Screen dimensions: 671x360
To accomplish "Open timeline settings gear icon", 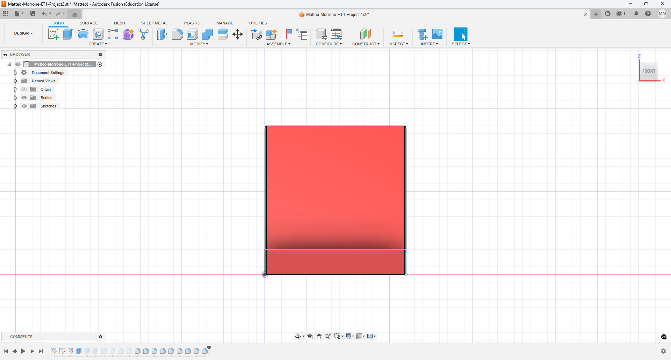I will click(x=663, y=351).
